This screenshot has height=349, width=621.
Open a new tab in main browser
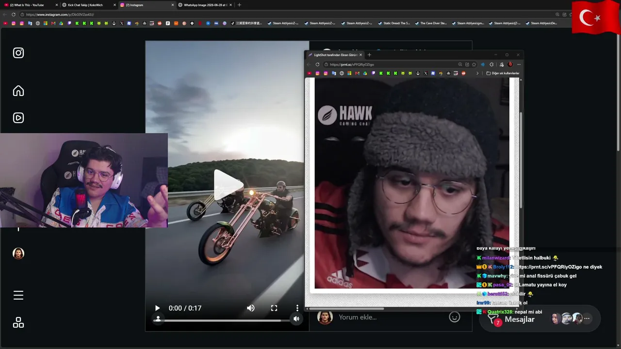pyautogui.click(x=239, y=5)
